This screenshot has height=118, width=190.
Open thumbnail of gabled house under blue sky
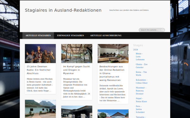(x=113, y=114)
